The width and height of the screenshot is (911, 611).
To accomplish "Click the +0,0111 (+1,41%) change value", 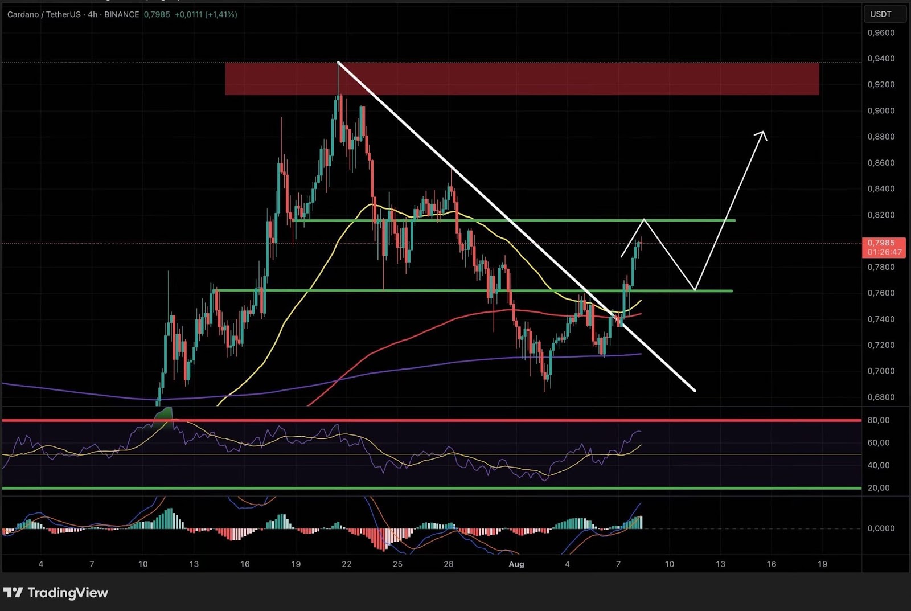I will (x=206, y=14).
